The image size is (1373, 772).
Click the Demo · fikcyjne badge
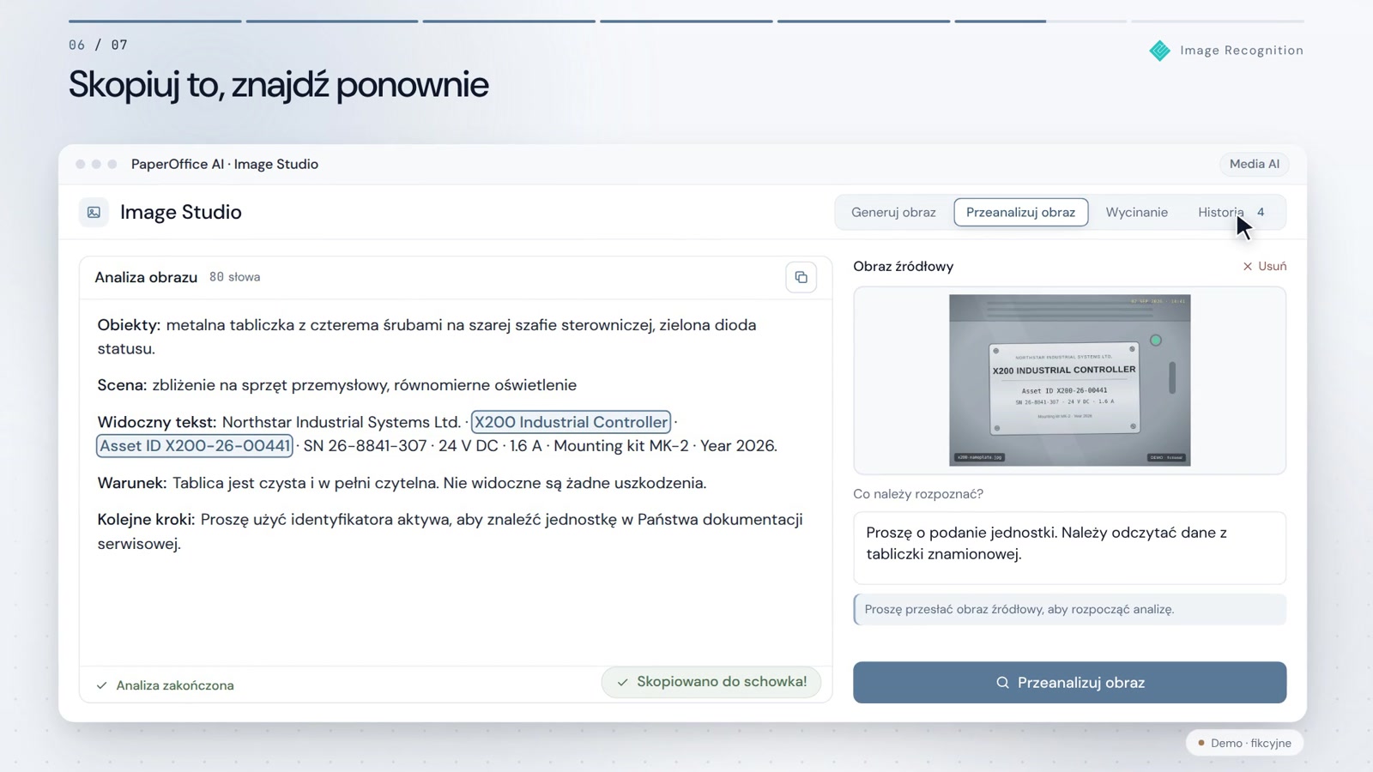(x=1244, y=743)
